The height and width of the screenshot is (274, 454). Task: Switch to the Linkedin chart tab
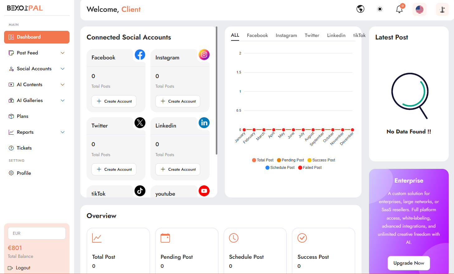[336, 35]
